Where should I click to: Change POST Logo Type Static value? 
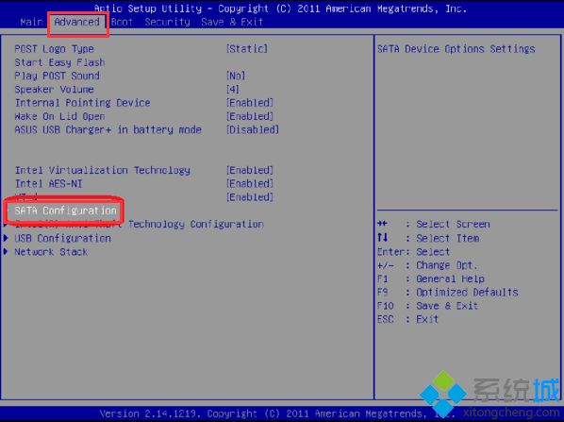click(x=247, y=48)
